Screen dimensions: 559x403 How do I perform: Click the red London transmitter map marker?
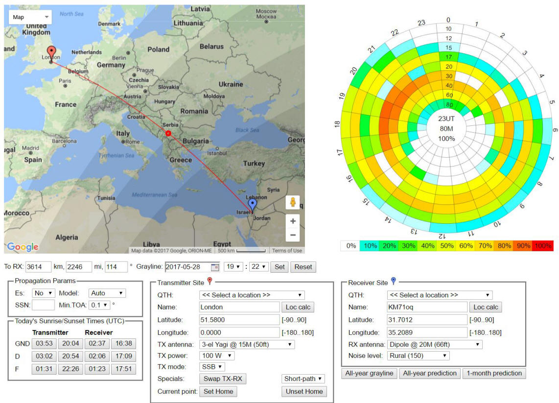coord(51,52)
